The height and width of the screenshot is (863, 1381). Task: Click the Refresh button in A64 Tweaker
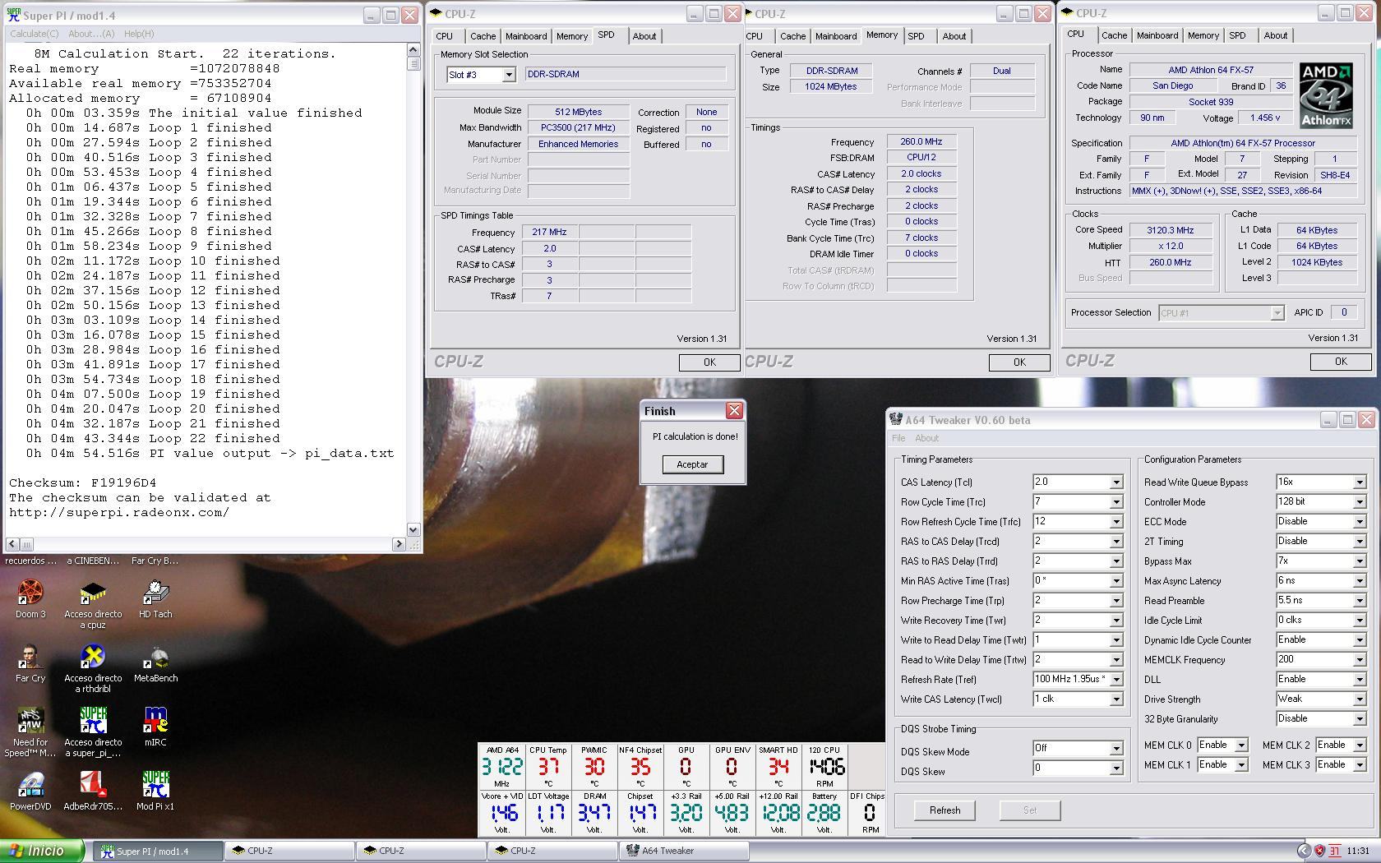pyautogui.click(x=945, y=810)
